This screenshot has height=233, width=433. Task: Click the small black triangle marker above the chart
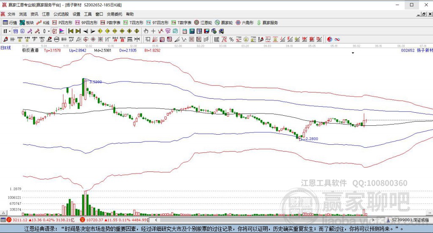[353, 53]
